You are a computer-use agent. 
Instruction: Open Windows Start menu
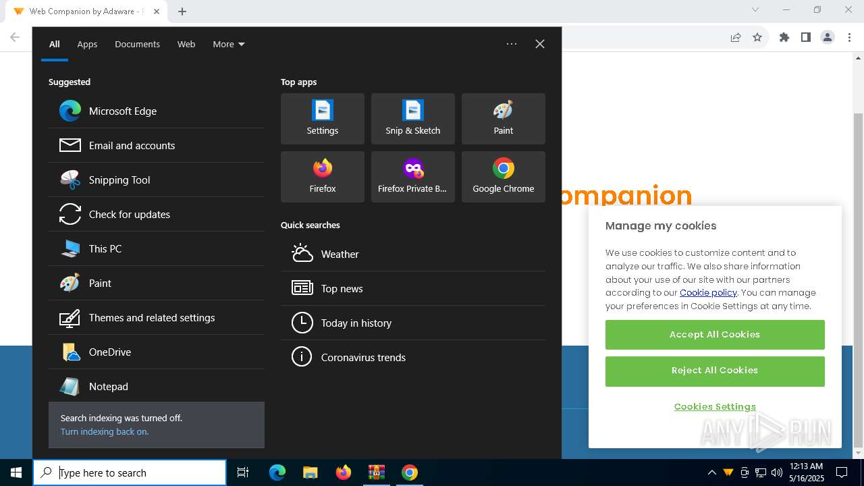coord(16,473)
